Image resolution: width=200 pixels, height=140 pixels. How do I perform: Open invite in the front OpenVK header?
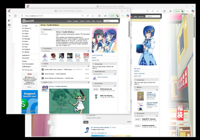click(88, 21)
